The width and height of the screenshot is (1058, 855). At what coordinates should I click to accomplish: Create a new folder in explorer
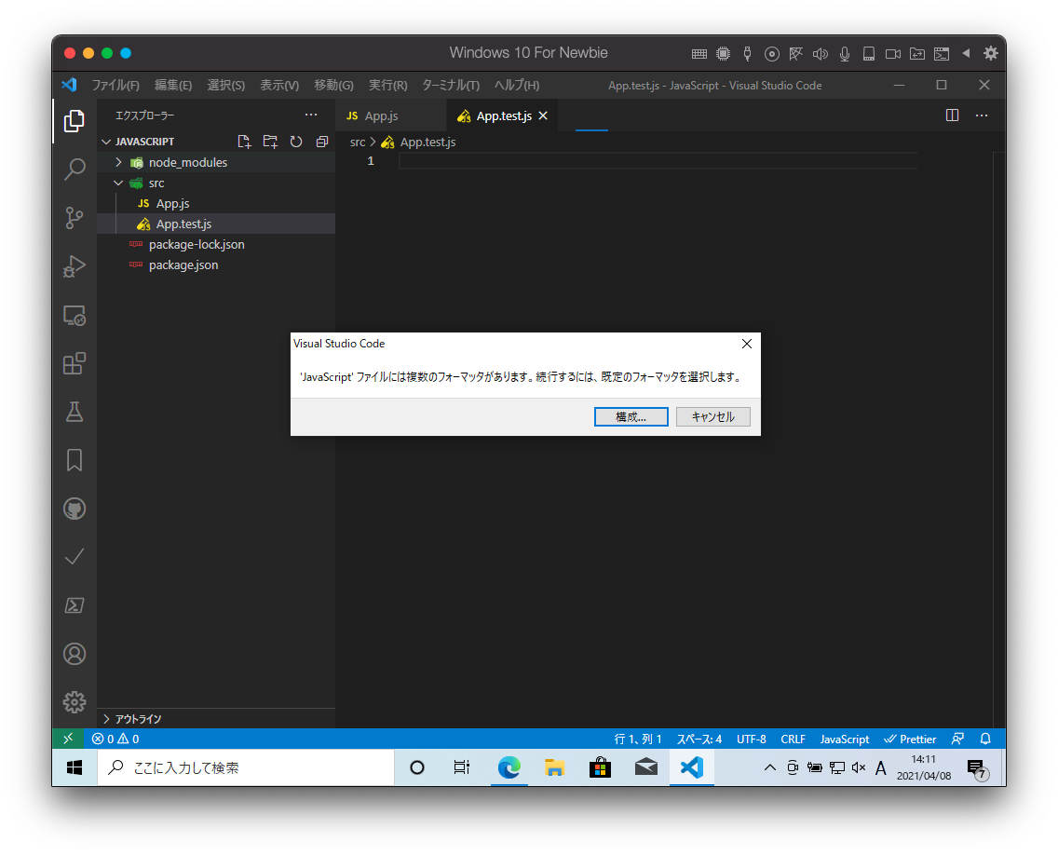270,142
